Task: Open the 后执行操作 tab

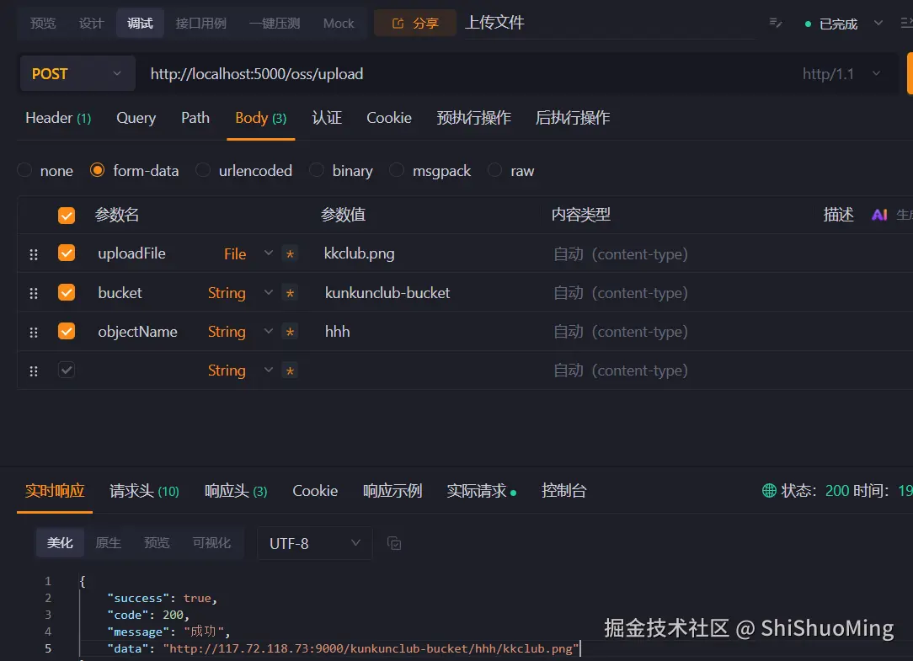Action: click(573, 118)
